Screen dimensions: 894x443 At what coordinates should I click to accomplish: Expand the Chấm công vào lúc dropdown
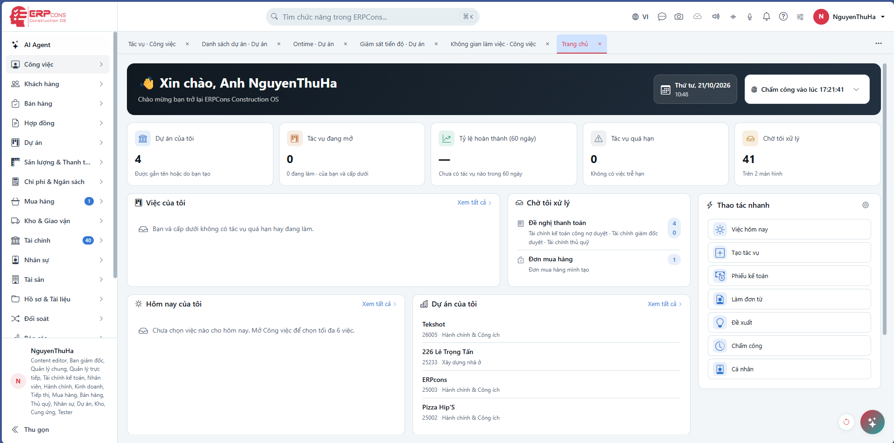[x=807, y=89]
